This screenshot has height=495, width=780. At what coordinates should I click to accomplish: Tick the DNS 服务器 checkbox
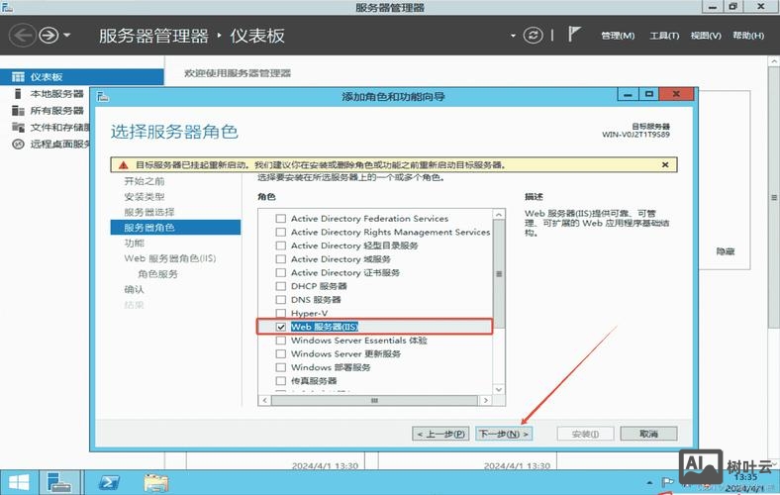[x=281, y=300]
